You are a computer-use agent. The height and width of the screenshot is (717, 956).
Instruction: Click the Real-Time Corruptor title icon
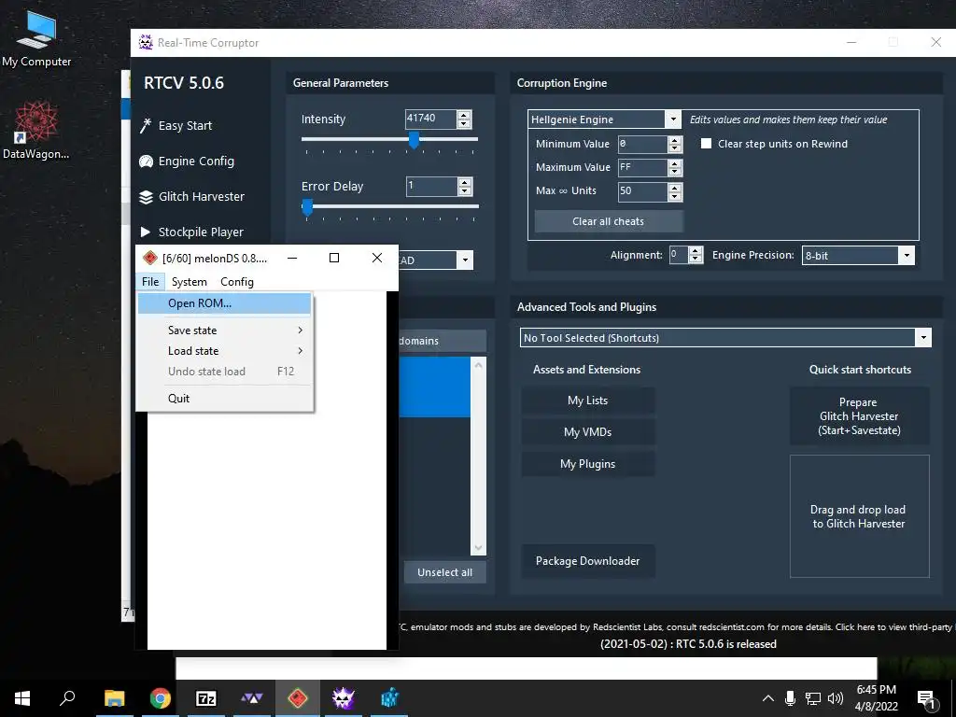tap(146, 42)
